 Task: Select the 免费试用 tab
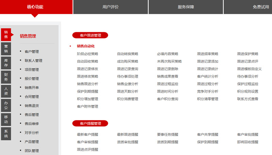point(260,7)
